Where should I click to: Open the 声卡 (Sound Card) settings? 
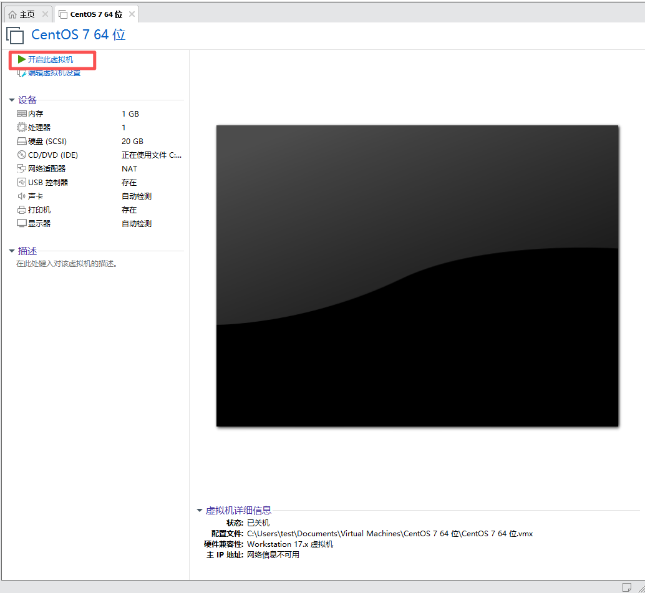click(30, 196)
